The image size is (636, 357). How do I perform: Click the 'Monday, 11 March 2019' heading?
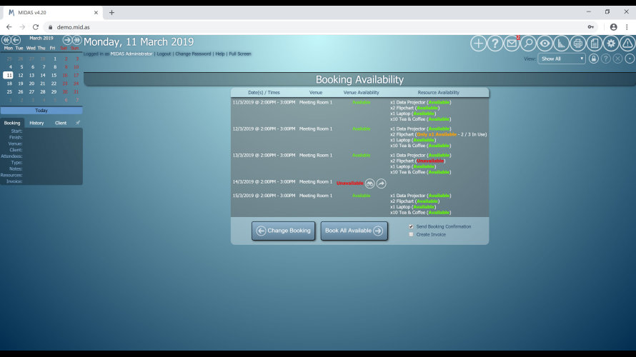(139, 41)
